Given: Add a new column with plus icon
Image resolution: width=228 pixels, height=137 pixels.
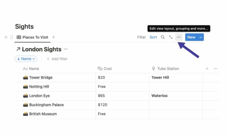Looking at the screenshot, I should tap(207, 69).
